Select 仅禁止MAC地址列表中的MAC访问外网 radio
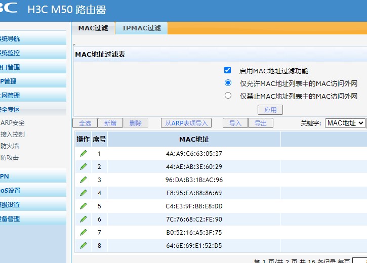The height and width of the screenshot is (263, 367). coord(228,96)
